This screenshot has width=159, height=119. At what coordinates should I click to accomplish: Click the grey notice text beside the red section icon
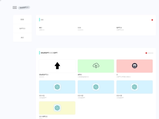(x=150, y=53)
